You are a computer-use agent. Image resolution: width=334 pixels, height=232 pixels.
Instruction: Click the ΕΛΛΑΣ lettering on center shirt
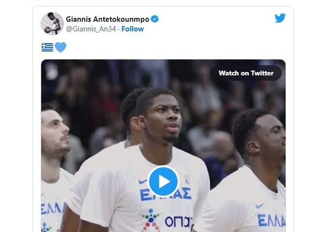coord(166,194)
